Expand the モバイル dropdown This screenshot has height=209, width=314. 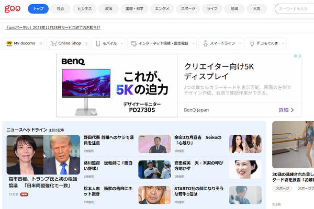108,43
